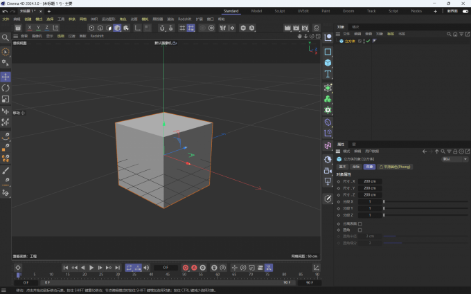
Task: Open the 对象 tab in Attribute Manager
Action: [x=369, y=167]
